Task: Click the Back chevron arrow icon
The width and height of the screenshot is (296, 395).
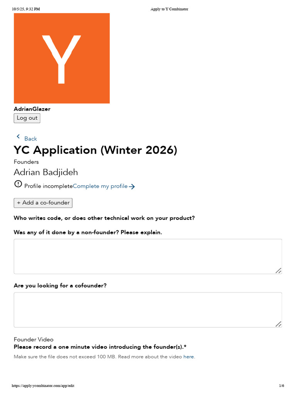Action: click(x=18, y=137)
